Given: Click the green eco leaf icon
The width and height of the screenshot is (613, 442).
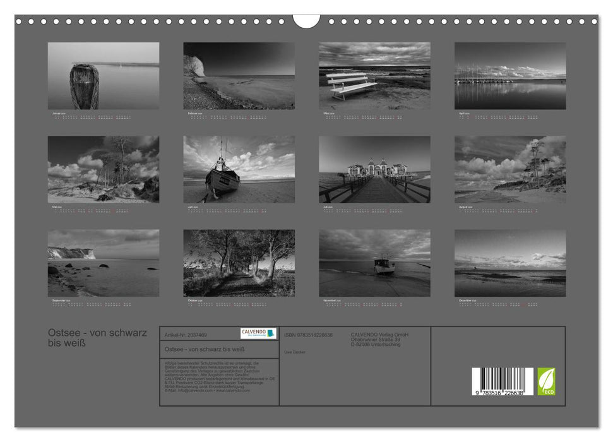Looking at the screenshot, I should coord(546,381).
